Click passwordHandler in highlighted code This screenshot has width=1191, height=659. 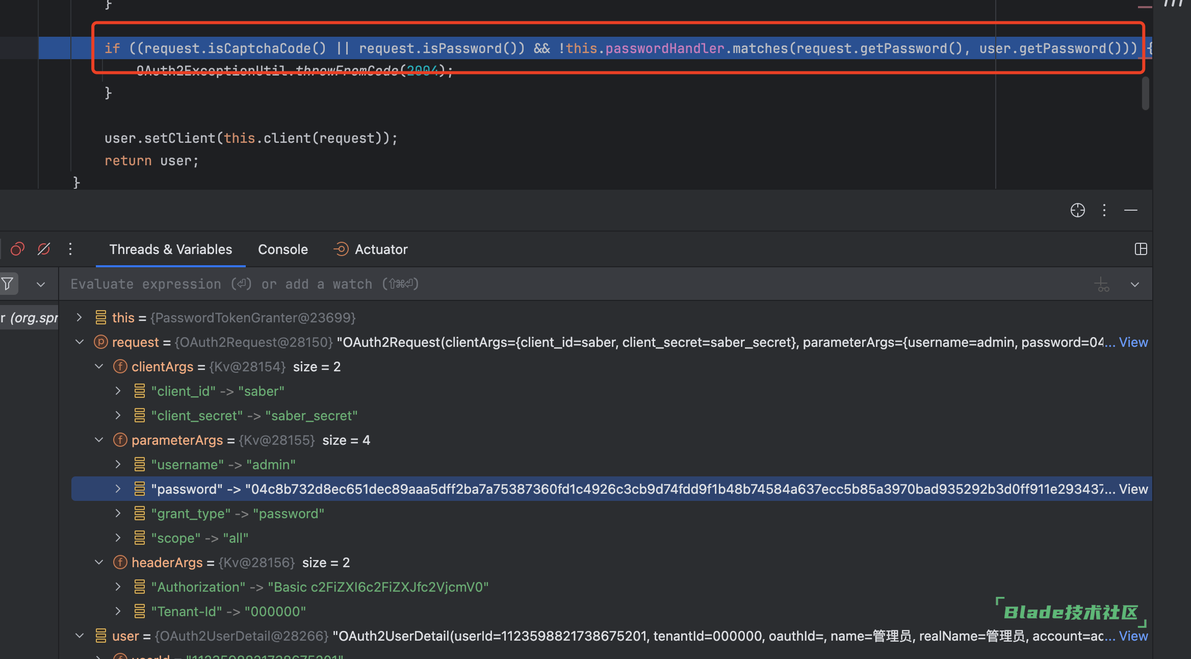click(665, 48)
